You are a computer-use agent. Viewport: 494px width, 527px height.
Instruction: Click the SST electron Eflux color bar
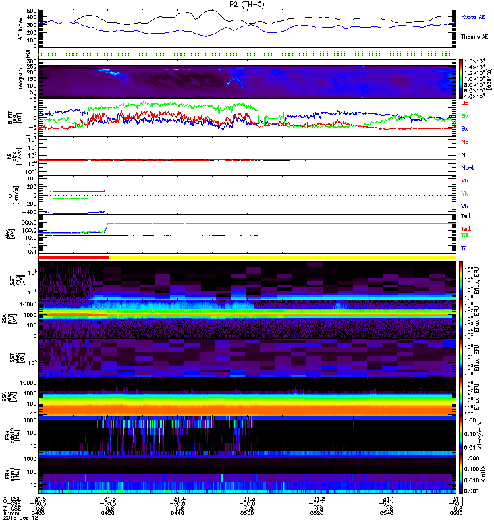pos(461,358)
